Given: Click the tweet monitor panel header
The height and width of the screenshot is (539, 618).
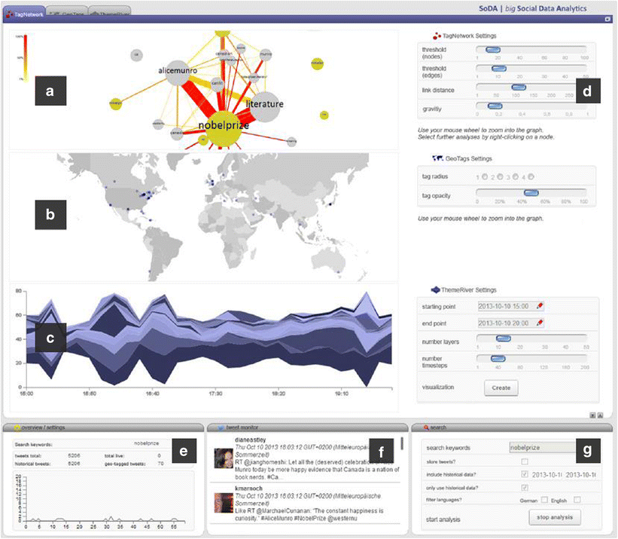Looking at the screenshot, I should point(307,427).
